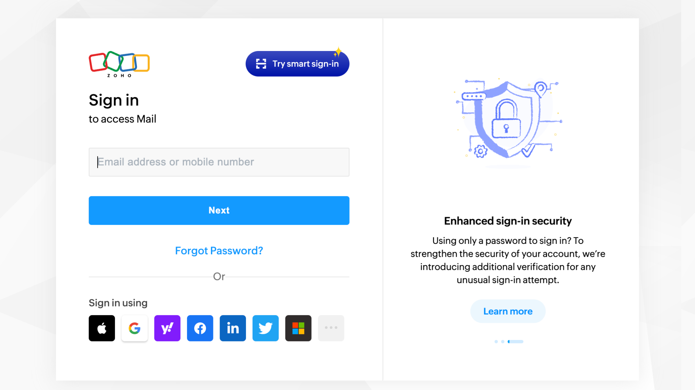Select the LinkedIn sign-in icon
Screen dimensions: 695x390
click(232, 328)
